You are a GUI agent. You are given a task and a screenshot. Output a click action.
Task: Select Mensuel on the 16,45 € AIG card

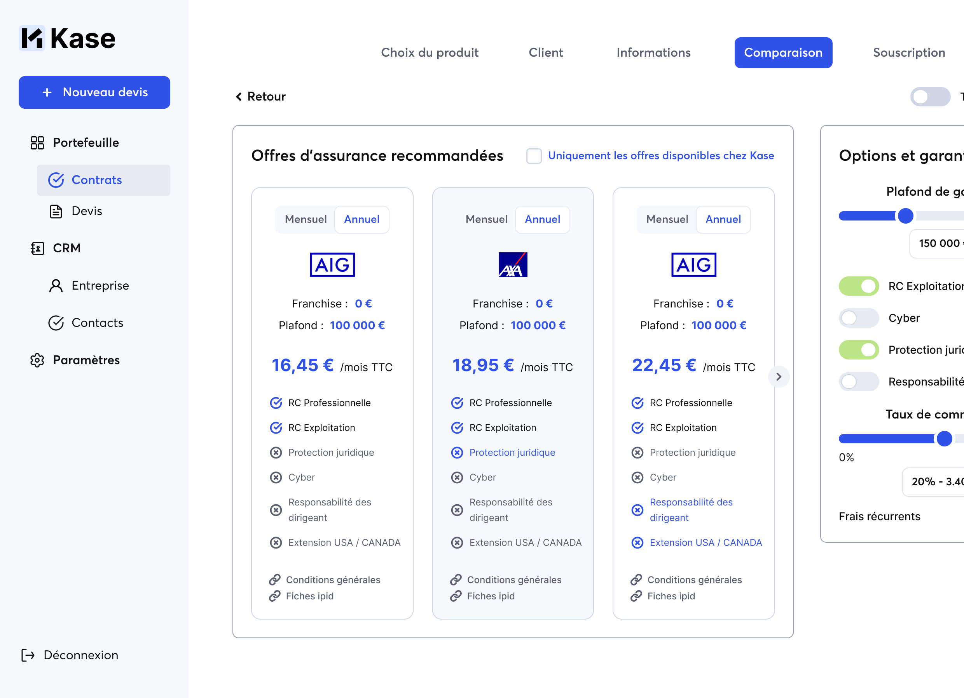306,219
